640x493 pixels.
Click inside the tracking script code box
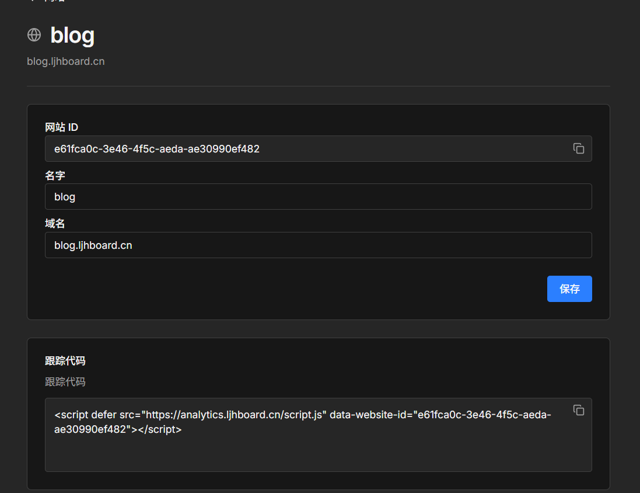pyautogui.click(x=319, y=435)
